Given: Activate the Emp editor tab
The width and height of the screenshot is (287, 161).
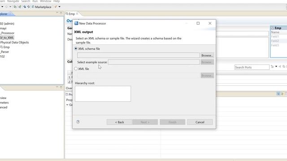Looking at the screenshot, I should click(x=72, y=14).
